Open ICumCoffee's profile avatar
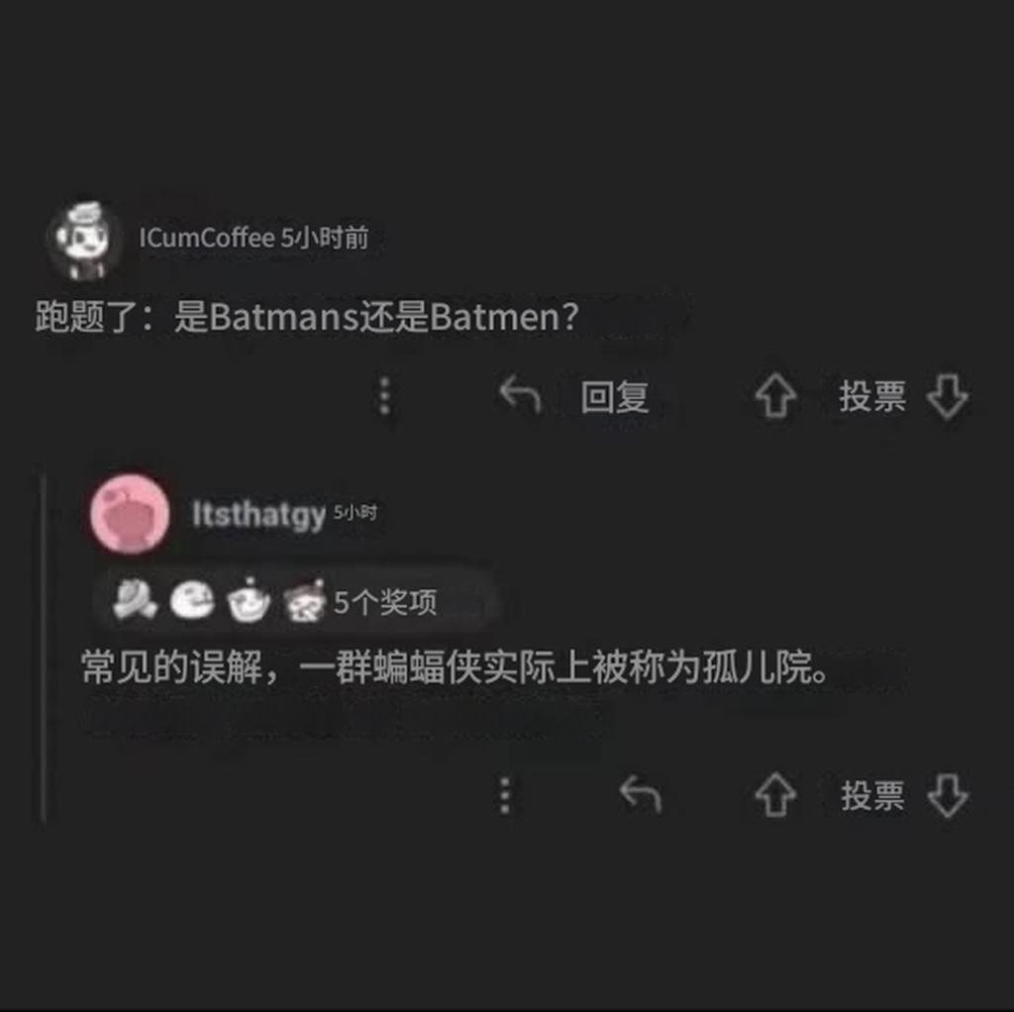The width and height of the screenshot is (1014, 1012). coord(86,240)
